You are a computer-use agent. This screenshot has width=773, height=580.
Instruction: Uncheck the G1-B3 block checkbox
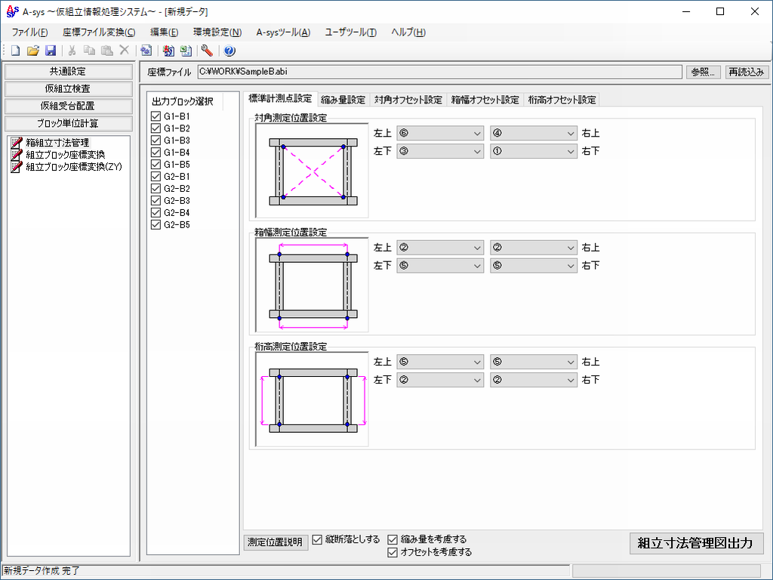[156, 140]
